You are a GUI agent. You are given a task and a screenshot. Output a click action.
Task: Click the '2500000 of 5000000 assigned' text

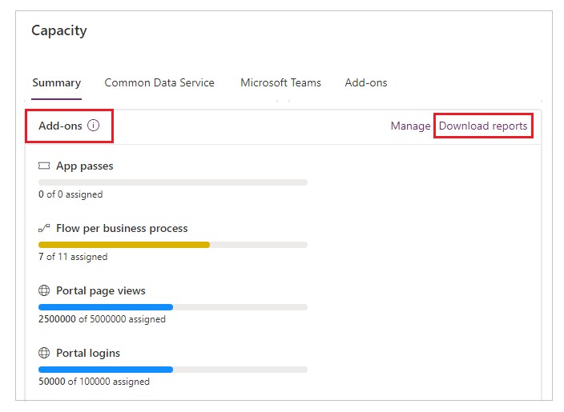tap(102, 319)
